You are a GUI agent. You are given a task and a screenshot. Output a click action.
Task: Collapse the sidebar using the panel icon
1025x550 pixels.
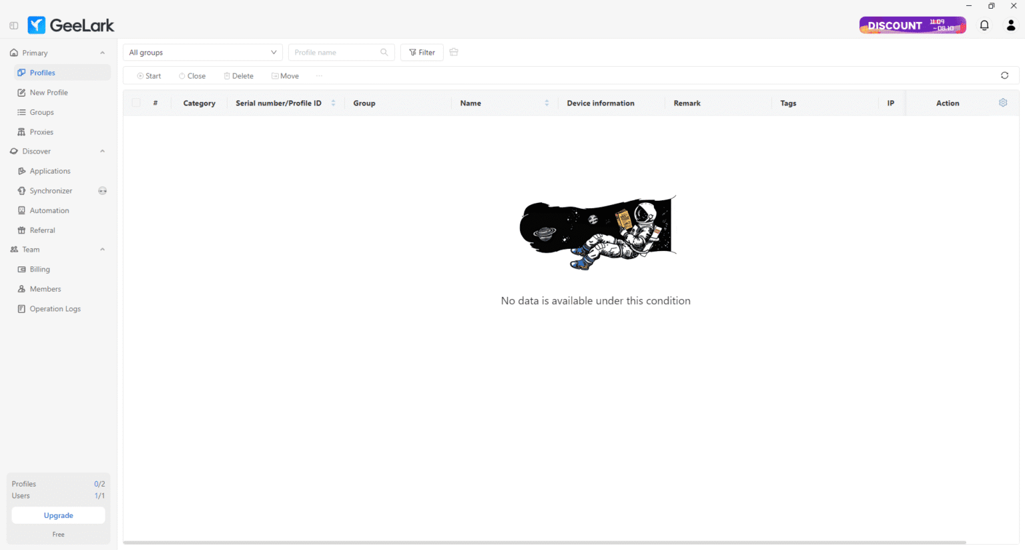[13, 25]
